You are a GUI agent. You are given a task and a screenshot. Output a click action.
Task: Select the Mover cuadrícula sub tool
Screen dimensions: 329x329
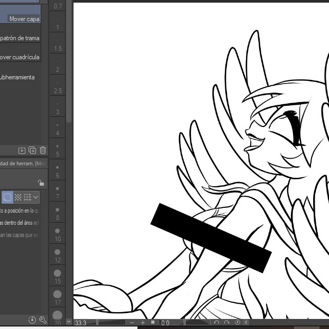20,52
